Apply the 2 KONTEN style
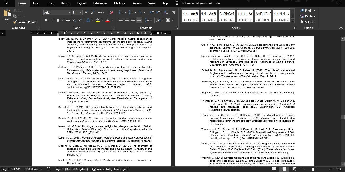 point(227,16)
